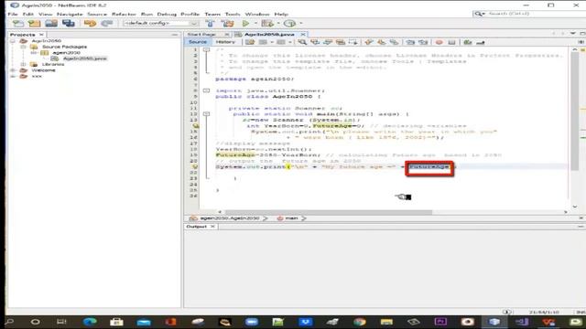Open the Navigate menu

pos(70,14)
